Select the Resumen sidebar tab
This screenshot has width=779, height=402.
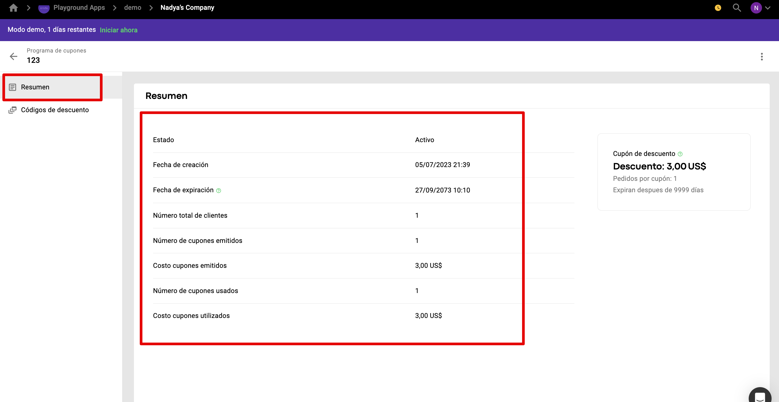[35, 87]
